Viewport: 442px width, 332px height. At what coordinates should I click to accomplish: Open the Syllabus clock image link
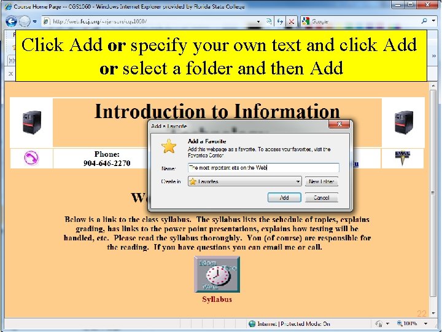pyautogui.click(x=217, y=274)
